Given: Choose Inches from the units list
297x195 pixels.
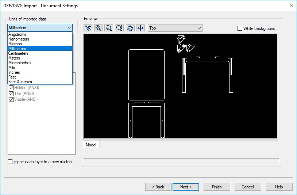Looking at the screenshot, I should pos(40,72).
